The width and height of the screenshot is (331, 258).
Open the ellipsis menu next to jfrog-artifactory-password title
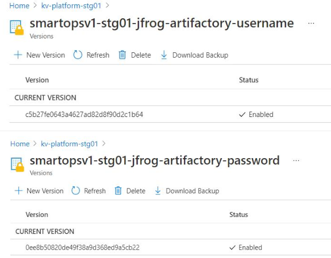pyautogui.click(x=296, y=161)
